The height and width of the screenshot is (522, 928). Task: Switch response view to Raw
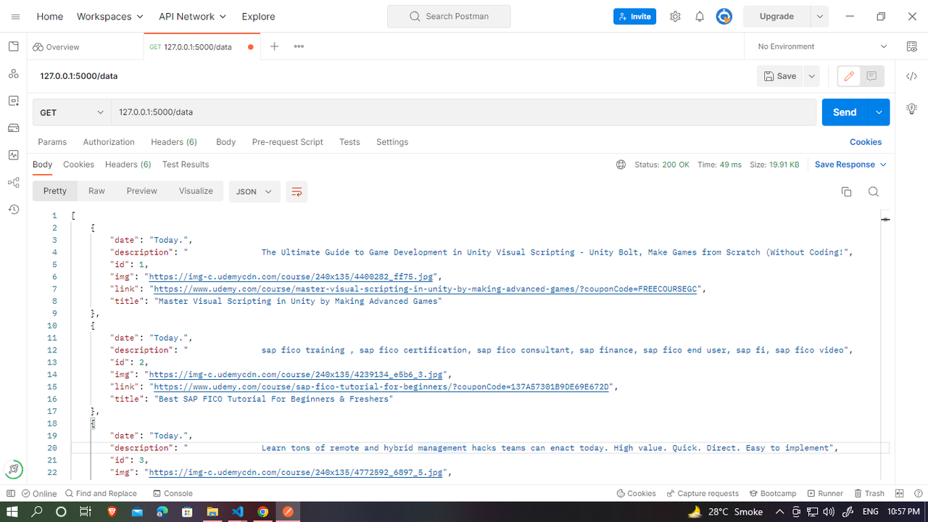(x=96, y=191)
